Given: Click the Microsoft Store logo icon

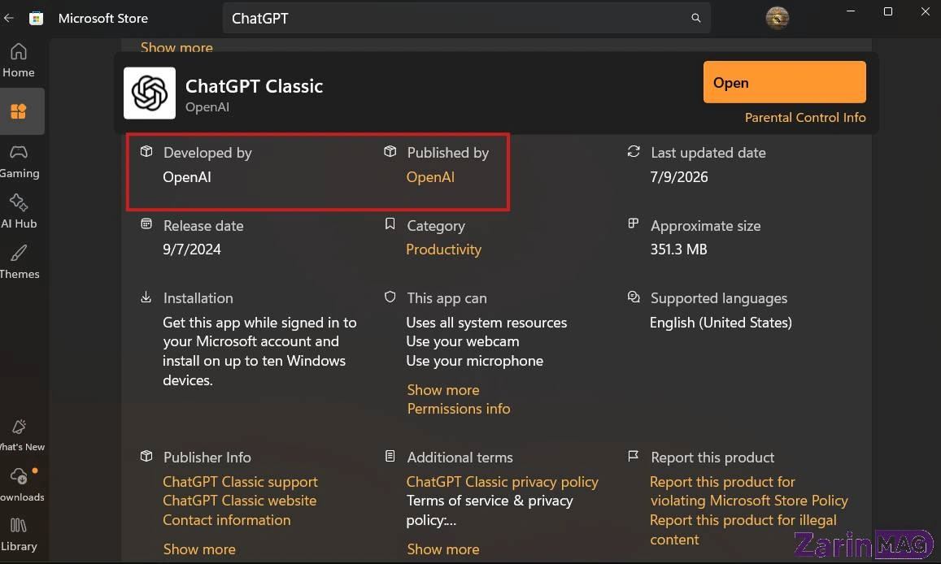Looking at the screenshot, I should (36, 18).
